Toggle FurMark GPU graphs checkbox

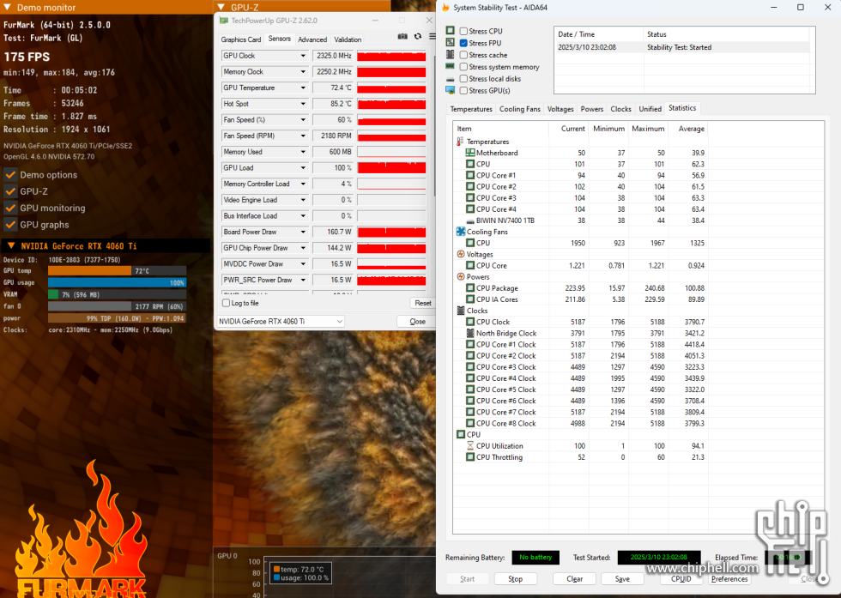point(10,225)
